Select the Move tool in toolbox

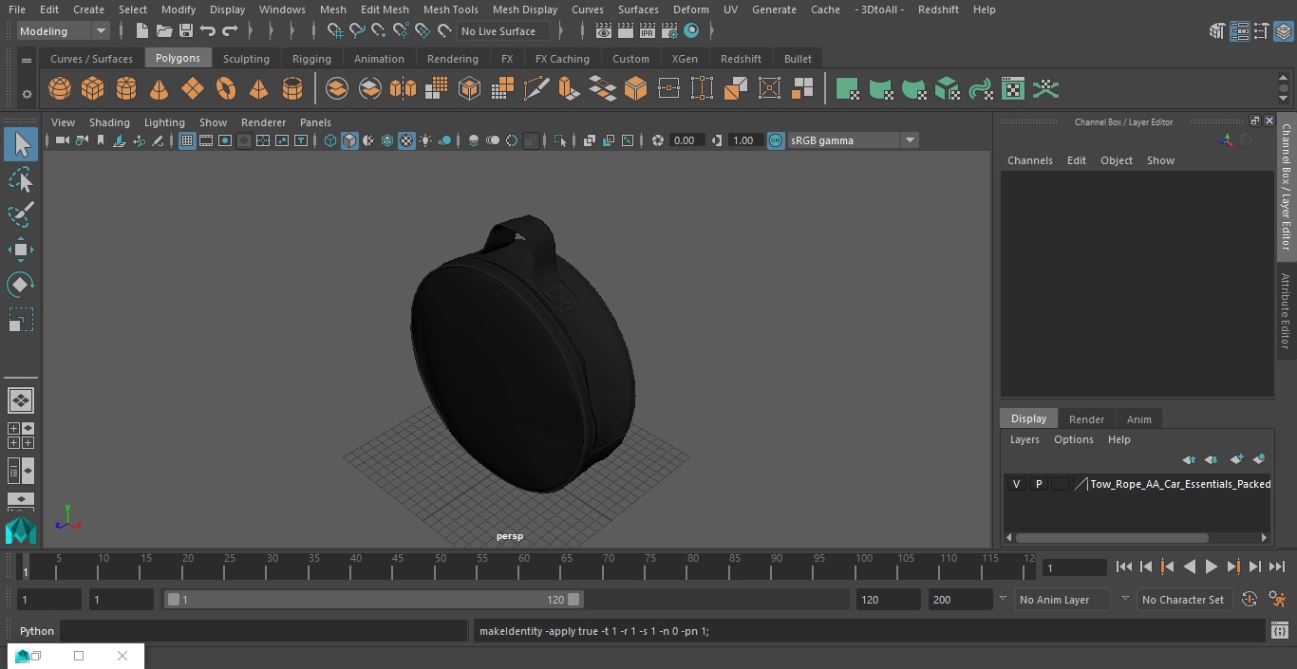20,251
